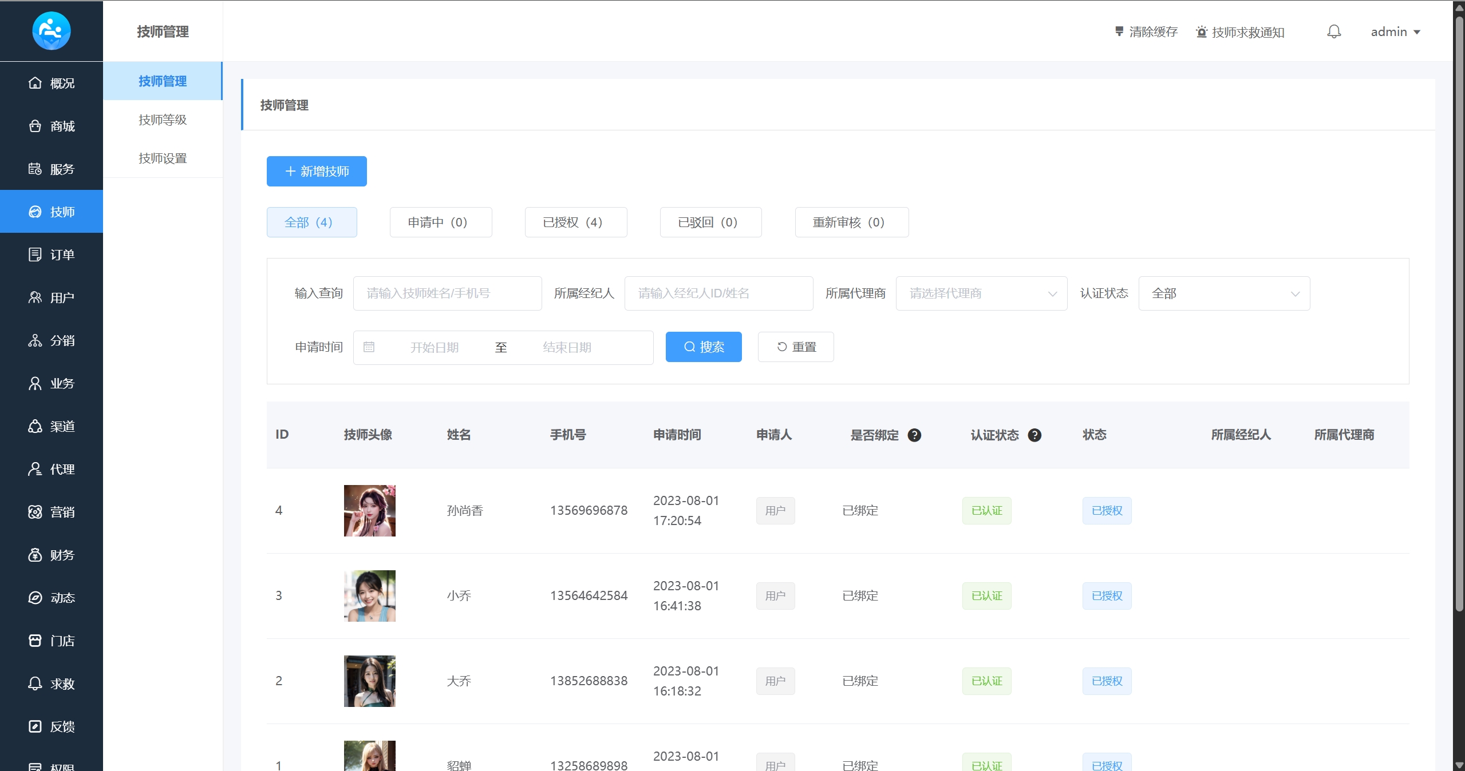Switch to the 已授权 authorized tab
Viewport: 1465px width, 771px height.
tap(575, 222)
